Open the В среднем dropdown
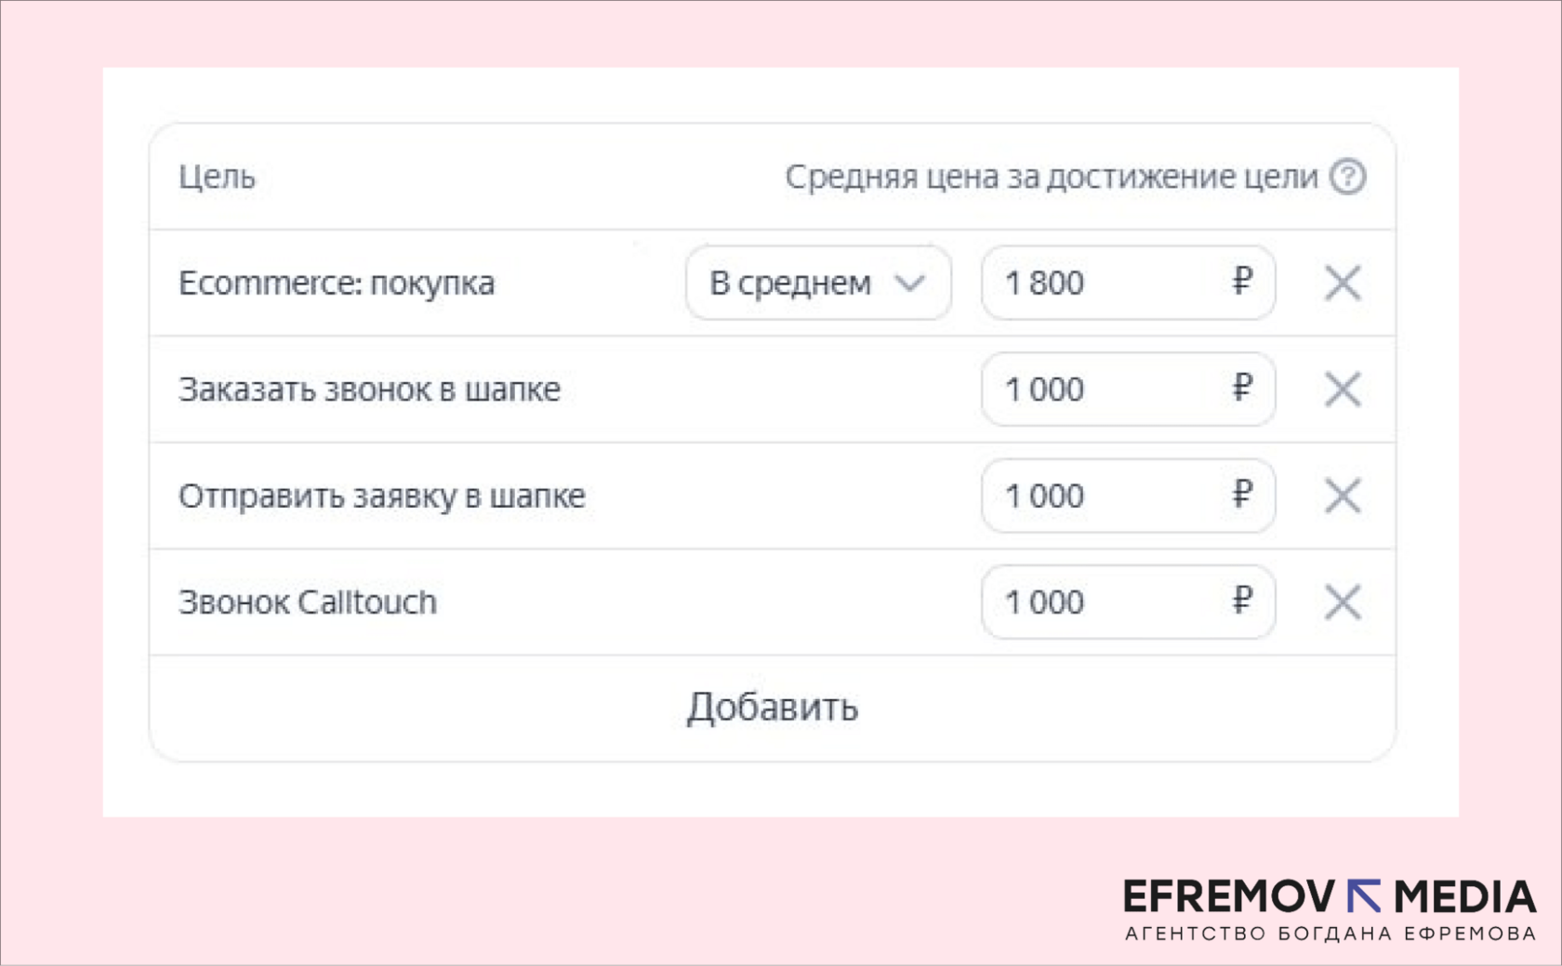The height and width of the screenshot is (966, 1562). point(817,283)
